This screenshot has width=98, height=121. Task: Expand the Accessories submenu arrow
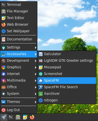[36, 54]
